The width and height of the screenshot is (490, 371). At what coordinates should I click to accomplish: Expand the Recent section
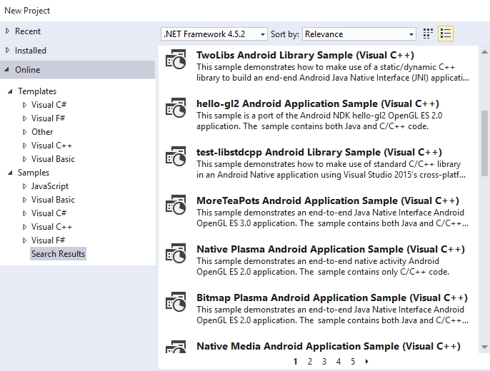(x=8, y=31)
